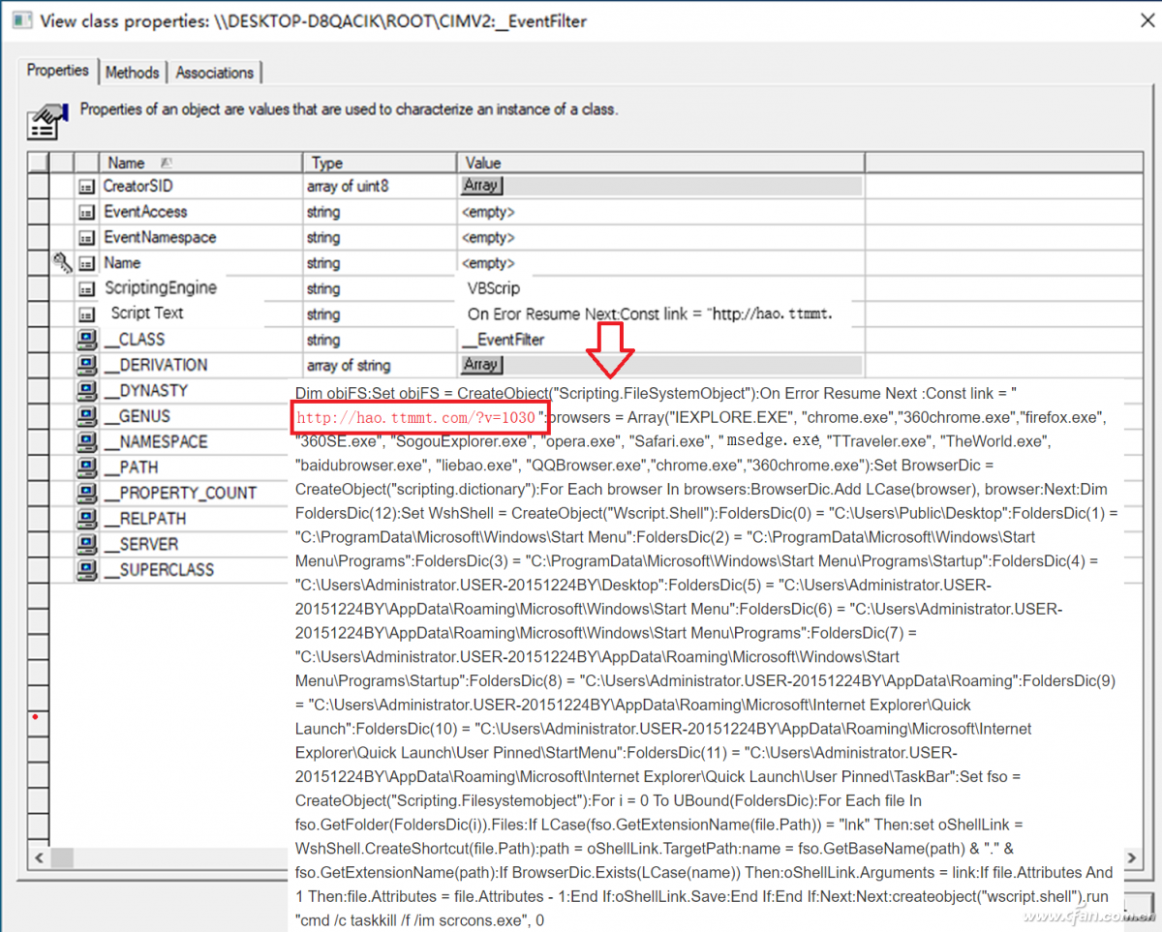The height and width of the screenshot is (932, 1162).
Task: Click the 'array of uint8' type cell
Action: pyautogui.click(x=348, y=186)
